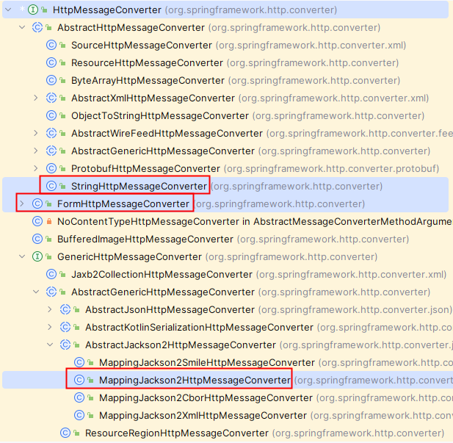Click public-visibility icon next to StringHttpMessageConverter
This screenshot has height=443, width=453.
pos(62,186)
